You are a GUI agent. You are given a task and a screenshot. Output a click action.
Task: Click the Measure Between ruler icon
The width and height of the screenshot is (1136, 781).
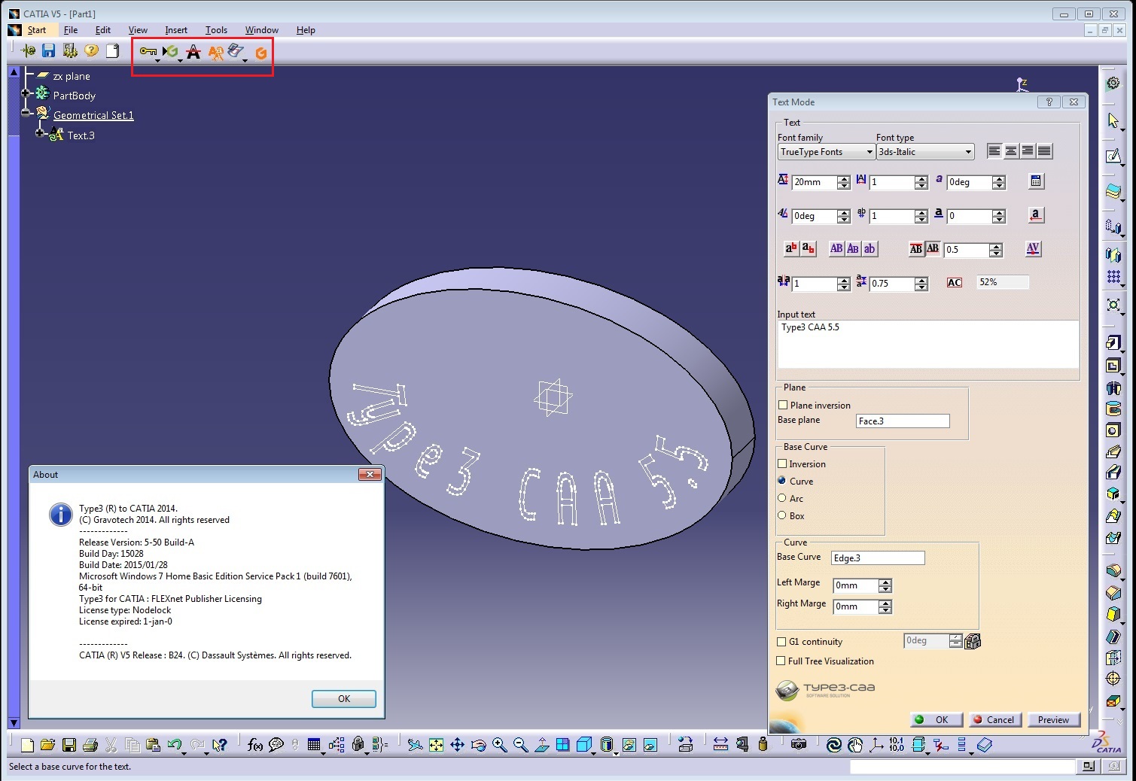[x=720, y=745]
